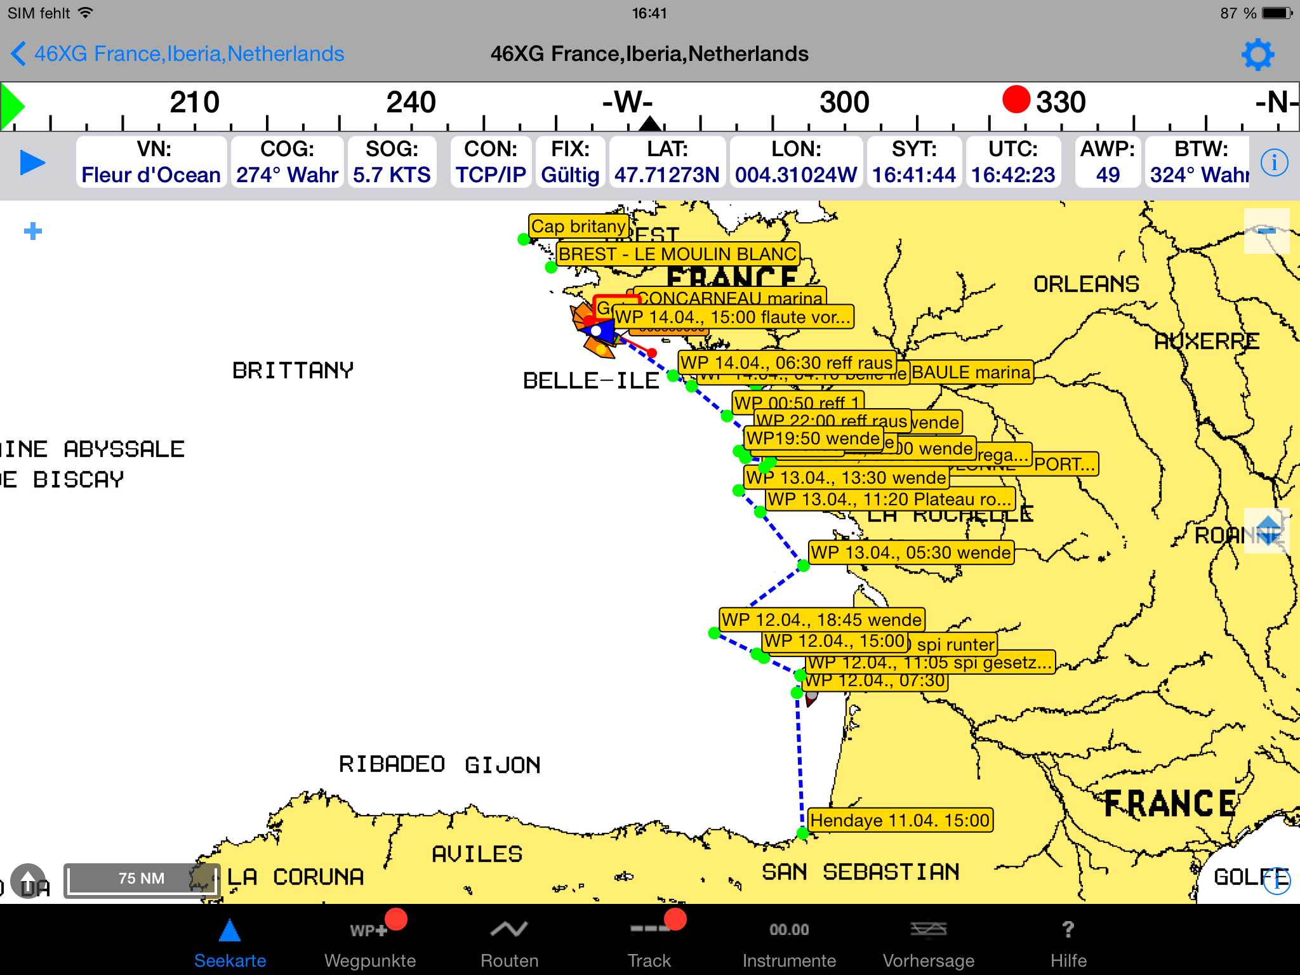Tap the circled info icon at map corner
The height and width of the screenshot is (975, 1300).
coord(1276,881)
